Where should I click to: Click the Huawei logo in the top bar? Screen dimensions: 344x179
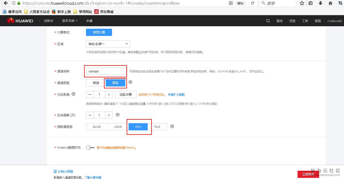click(x=20, y=20)
